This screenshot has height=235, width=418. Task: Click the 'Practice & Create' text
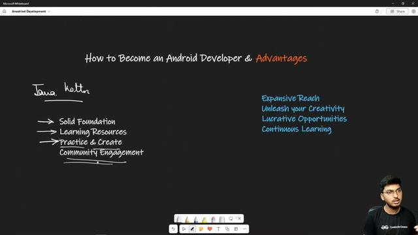(91, 142)
